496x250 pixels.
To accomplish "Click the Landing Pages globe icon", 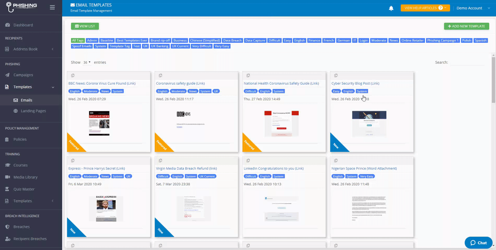I will coord(16,111).
